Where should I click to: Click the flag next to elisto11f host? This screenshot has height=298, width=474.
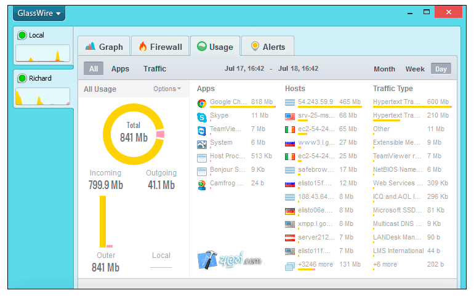point(289,251)
